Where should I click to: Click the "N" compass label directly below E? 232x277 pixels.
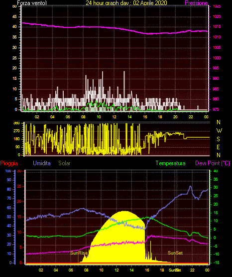[x=219, y=155]
